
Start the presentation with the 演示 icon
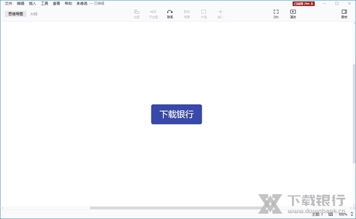pos(293,14)
